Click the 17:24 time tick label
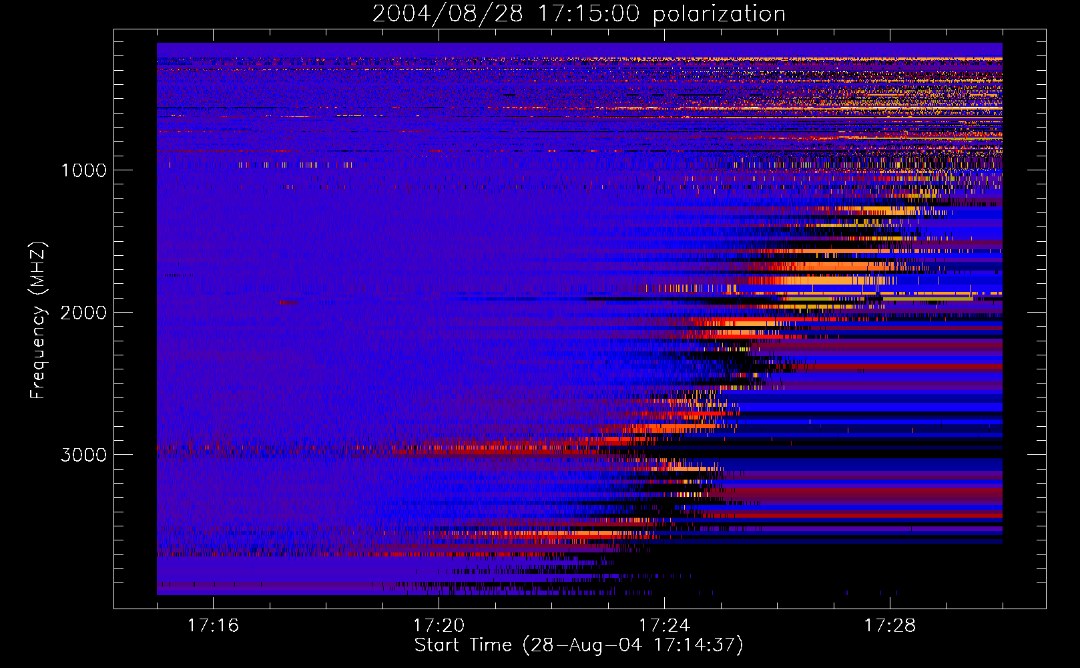This screenshot has width=1080, height=668. tap(664, 626)
